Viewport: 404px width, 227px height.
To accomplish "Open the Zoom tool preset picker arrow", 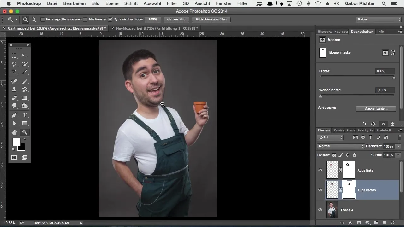I will [x=16, y=20].
